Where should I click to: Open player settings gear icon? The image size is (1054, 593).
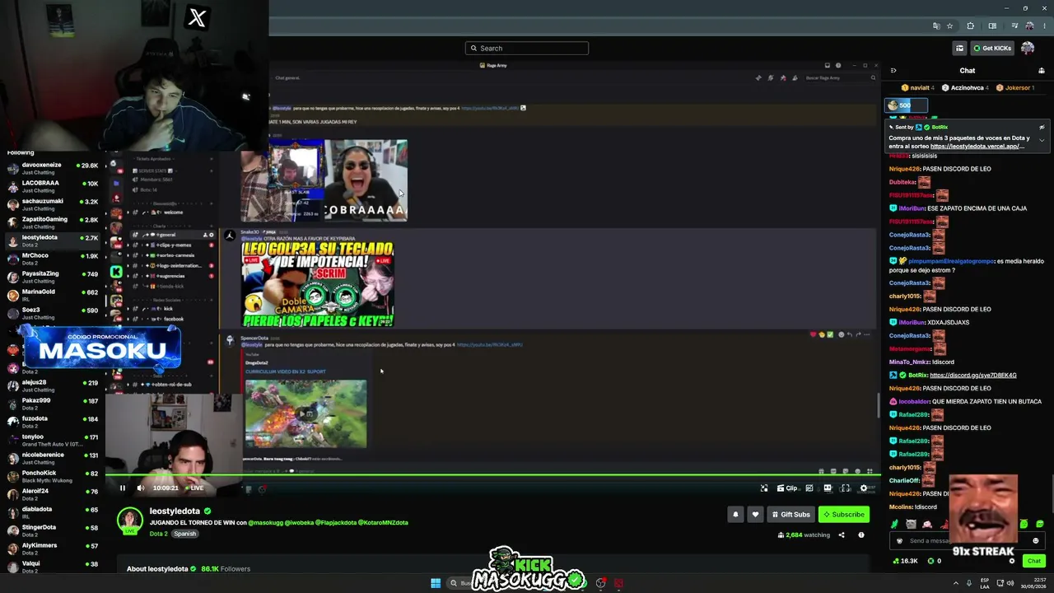click(864, 488)
